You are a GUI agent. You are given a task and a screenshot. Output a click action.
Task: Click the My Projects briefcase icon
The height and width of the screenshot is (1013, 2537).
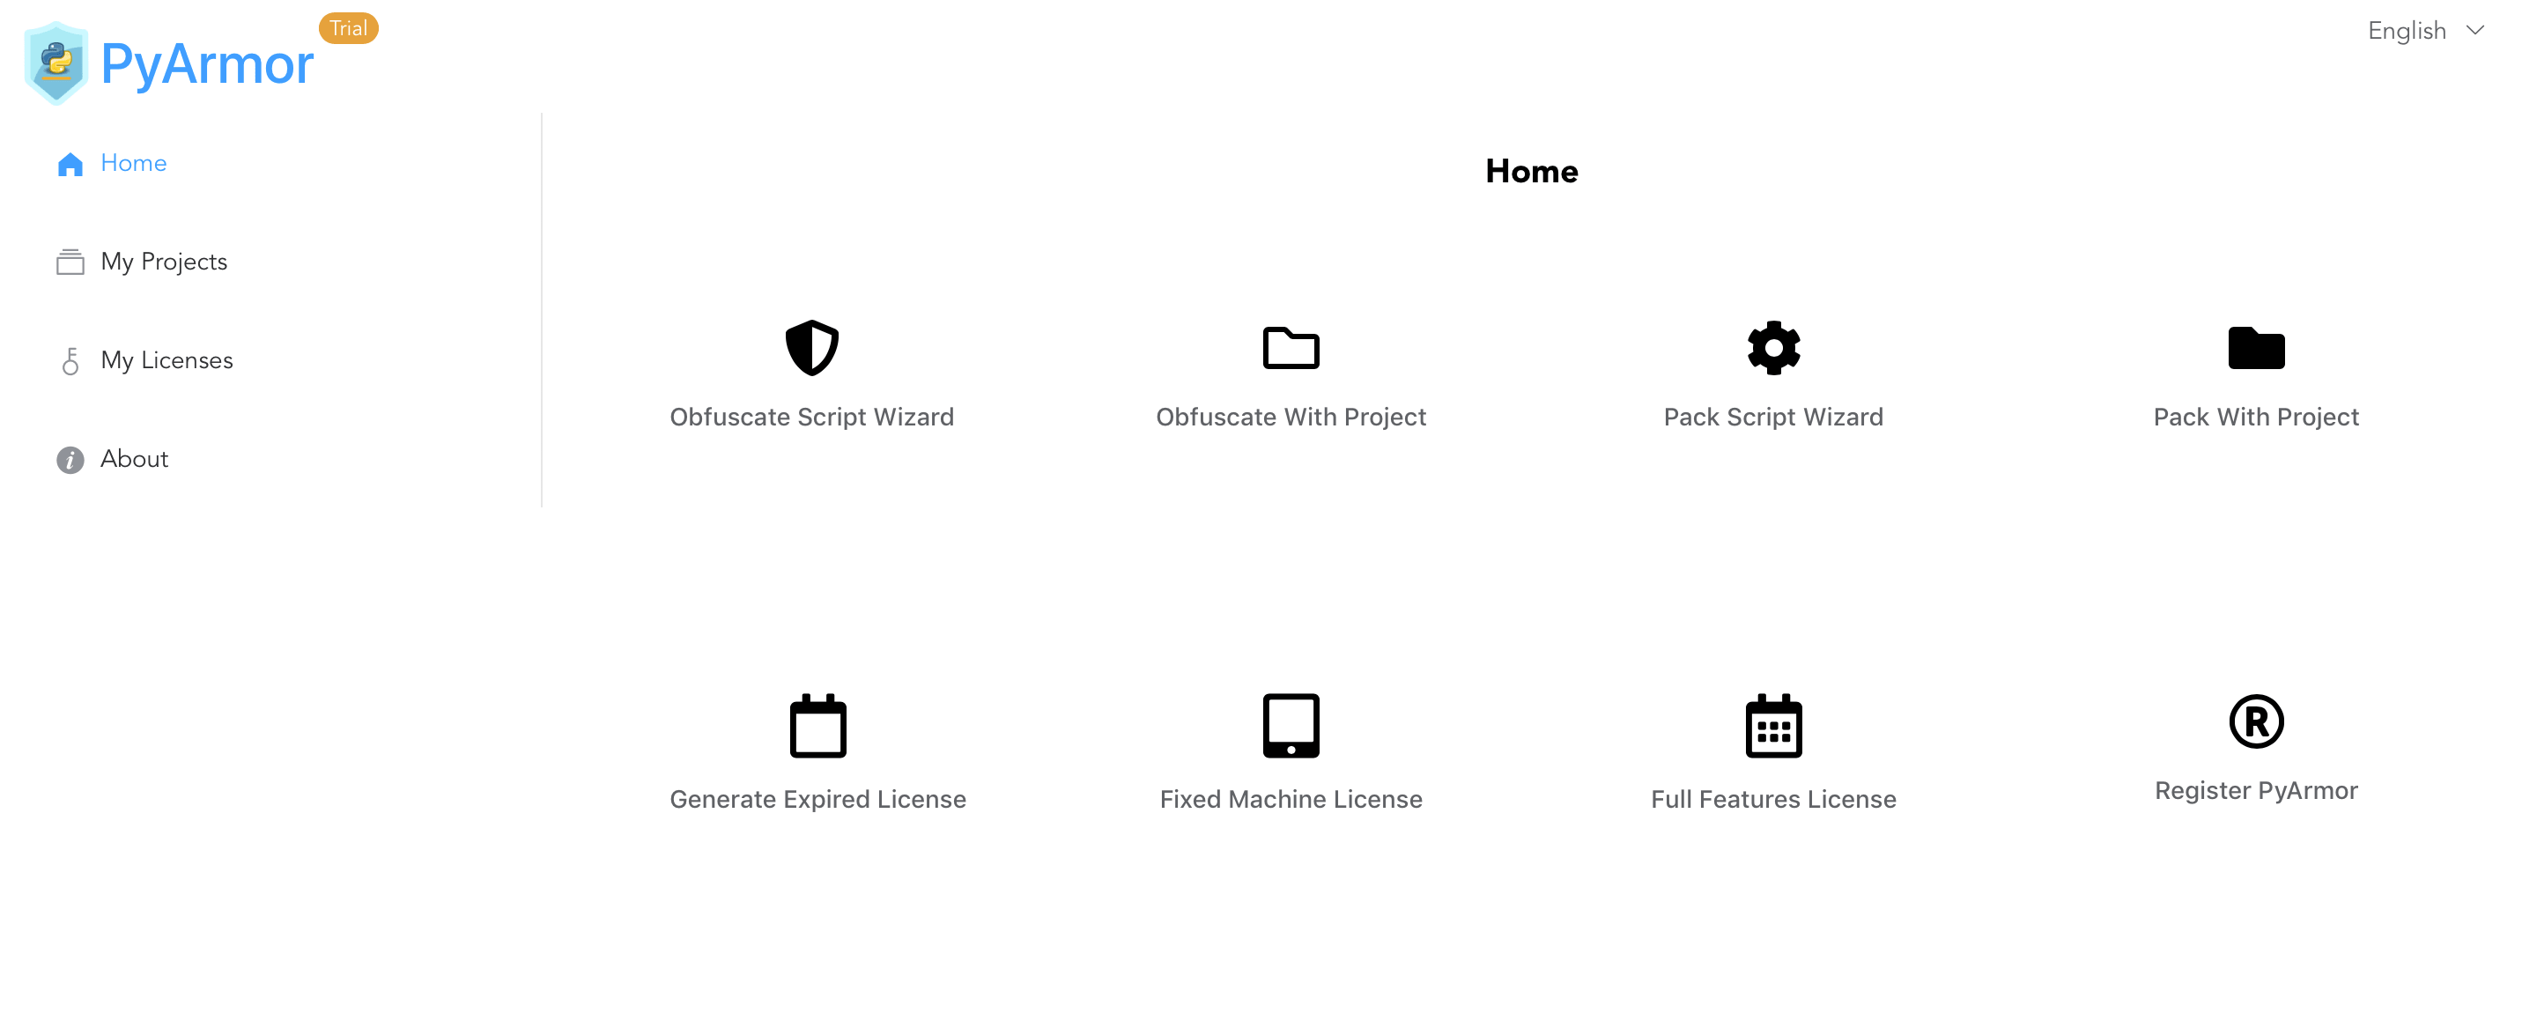point(70,261)
